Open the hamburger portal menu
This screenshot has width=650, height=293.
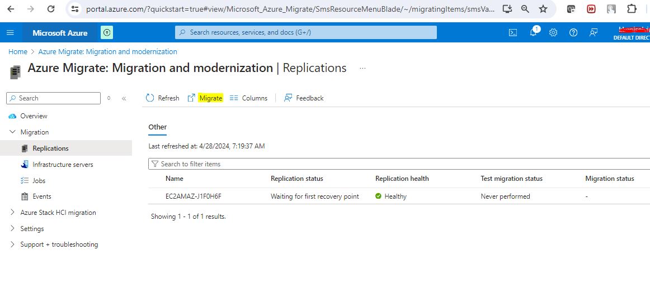coord(10,32)
